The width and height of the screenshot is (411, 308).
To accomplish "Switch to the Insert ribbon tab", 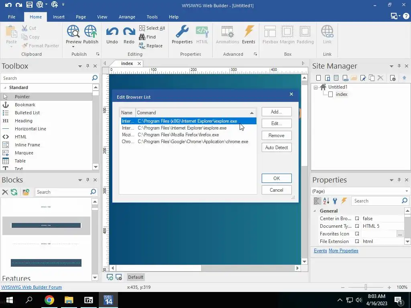I will tap(59, 17).
